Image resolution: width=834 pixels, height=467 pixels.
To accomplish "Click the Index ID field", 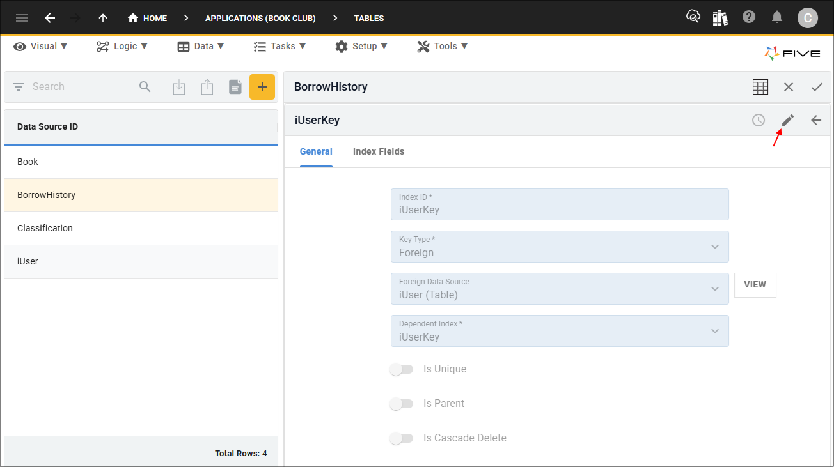I will coord(560,204).
